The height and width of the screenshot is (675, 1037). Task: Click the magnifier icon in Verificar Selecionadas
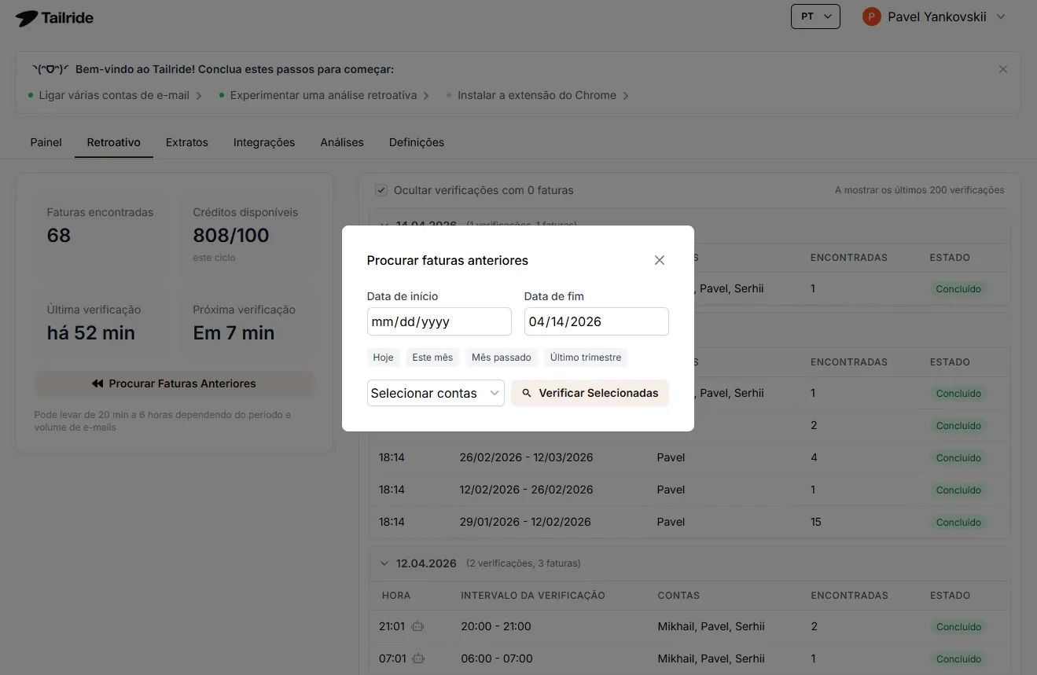[x=527, y=393]
